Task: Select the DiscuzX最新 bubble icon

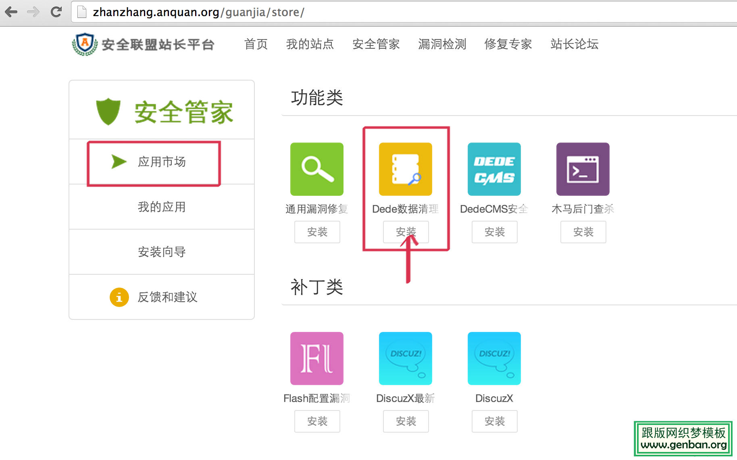Action: tap(405, 358)
